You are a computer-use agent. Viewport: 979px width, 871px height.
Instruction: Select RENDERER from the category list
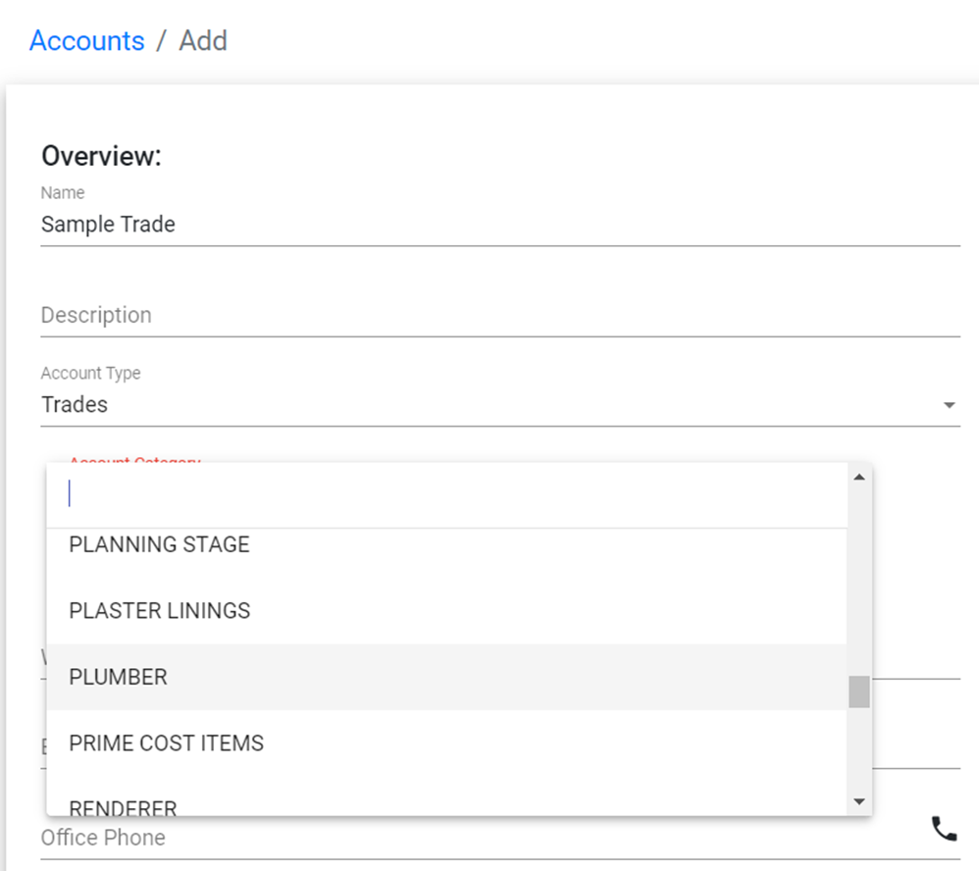tap(123, 806)
